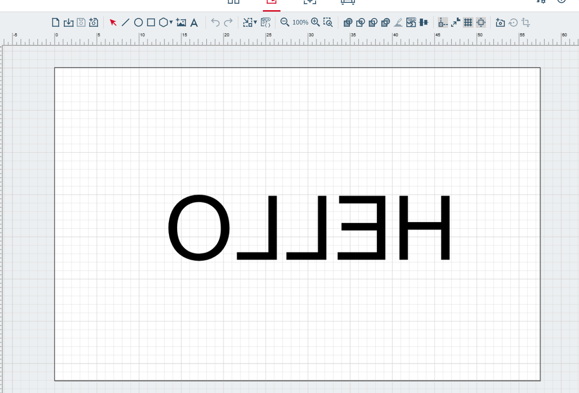The width and height of the screenshot is (579, 393).
Task: Click the grayed-out Save floppy icon
Action: pyautogui.click(x=81, y=22)
